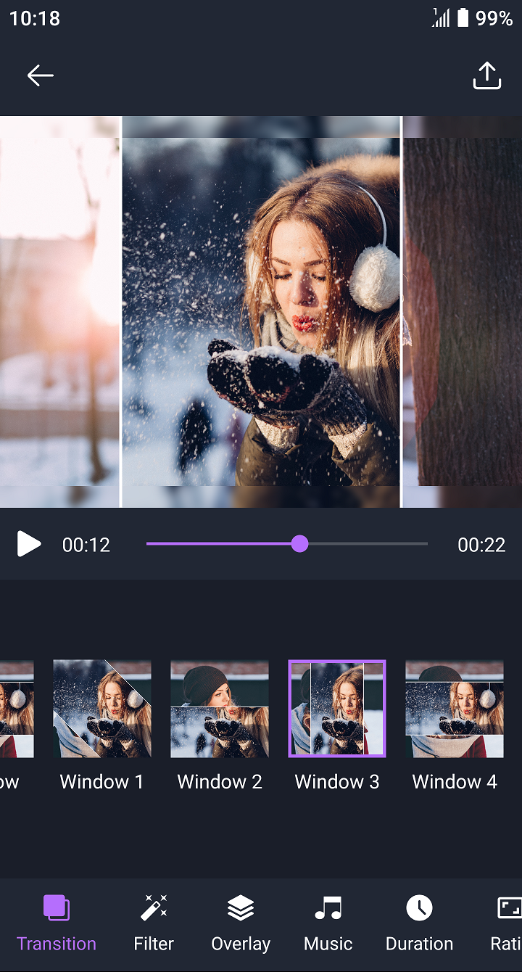Tap the export/share upload icon
The height and width of the screenshot is (972, 522).
pos(487,75)
